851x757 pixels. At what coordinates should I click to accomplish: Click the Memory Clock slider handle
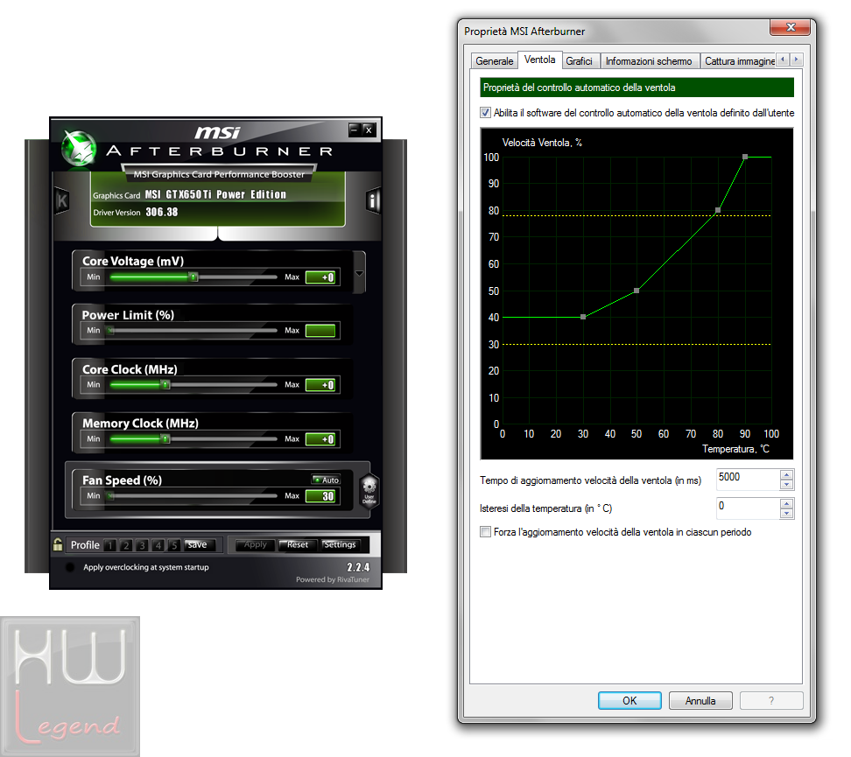[165, 439]
